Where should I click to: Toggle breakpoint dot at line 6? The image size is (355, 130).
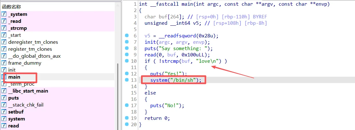click(x=126, y=36)
